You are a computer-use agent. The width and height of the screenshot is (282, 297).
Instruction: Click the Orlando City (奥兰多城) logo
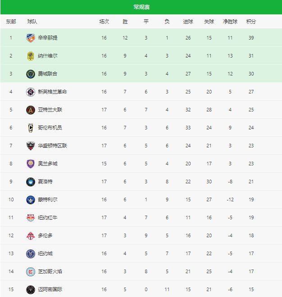click(x=31, y=164)
